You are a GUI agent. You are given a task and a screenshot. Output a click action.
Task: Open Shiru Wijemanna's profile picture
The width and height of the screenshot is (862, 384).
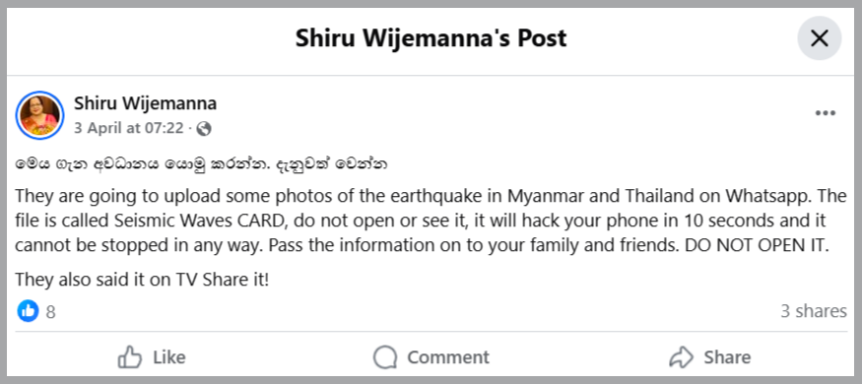tap(39, 115)
